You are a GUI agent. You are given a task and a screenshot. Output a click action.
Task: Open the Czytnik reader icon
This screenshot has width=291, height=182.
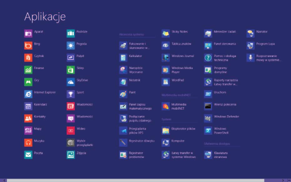click(x=28, y=58)
